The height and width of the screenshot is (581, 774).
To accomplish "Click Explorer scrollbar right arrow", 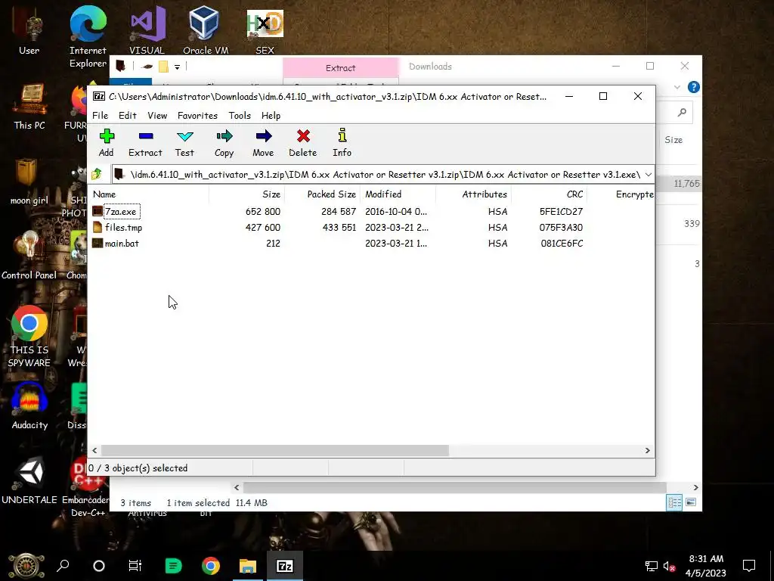I will point(695,488).
